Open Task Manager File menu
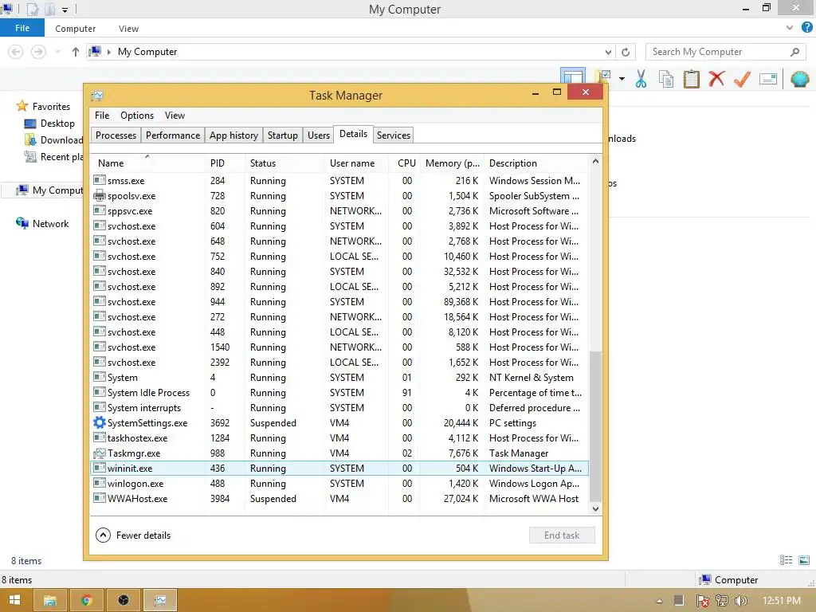 [x=102, y=116]
